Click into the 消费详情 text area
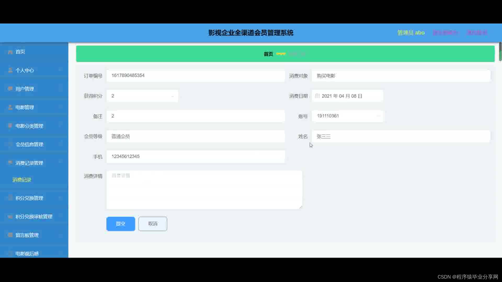This screenshot has height=282, width=502. click(204, 190)
